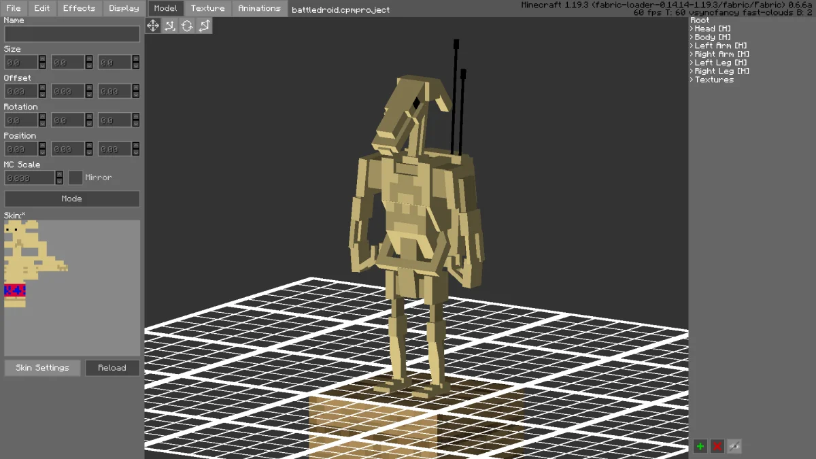Viewport: 816px width, 459px height.
Task: Open the Effects menu
Action: (80, 8)
